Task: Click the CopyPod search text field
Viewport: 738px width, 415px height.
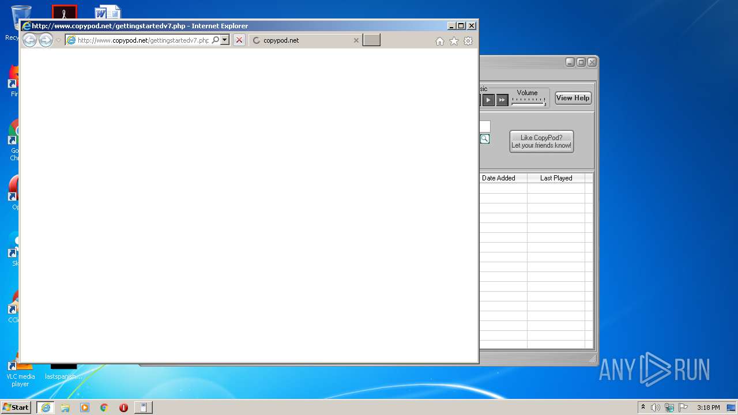Action: pos(485,126)
